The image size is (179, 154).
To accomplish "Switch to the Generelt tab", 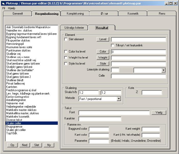I will (18, 14).
